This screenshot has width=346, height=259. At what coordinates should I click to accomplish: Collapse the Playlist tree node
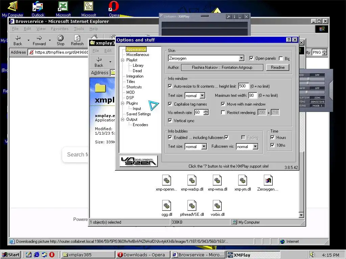[122, 60]
